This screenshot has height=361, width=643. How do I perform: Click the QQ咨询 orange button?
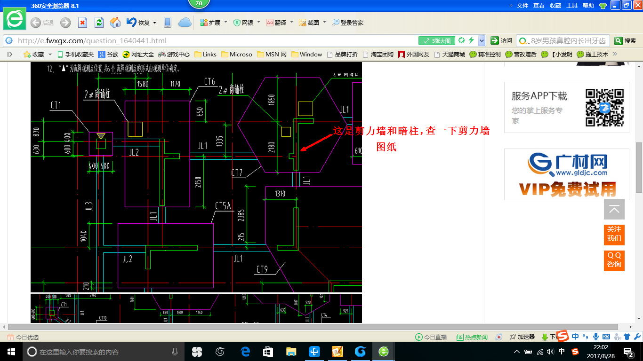(x=614, y=260)
